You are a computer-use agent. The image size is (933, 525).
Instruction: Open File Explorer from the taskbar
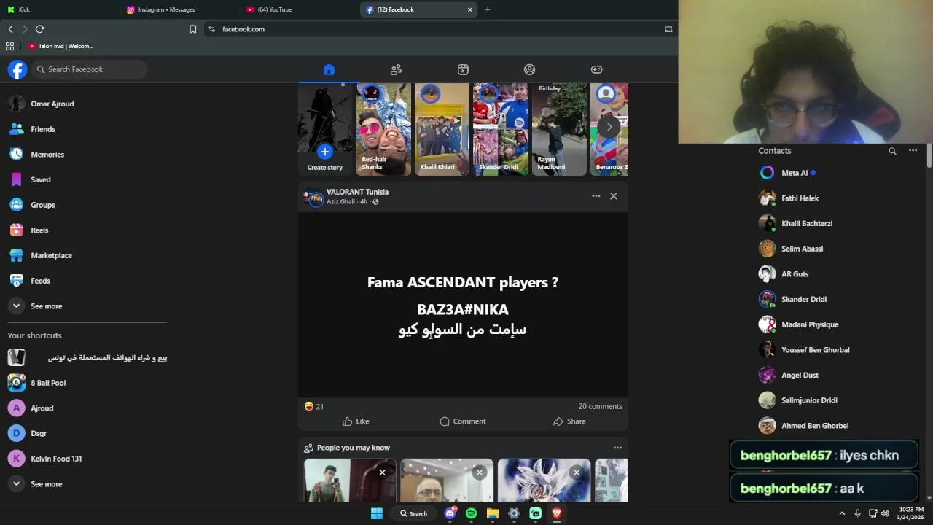coord(493,513)
